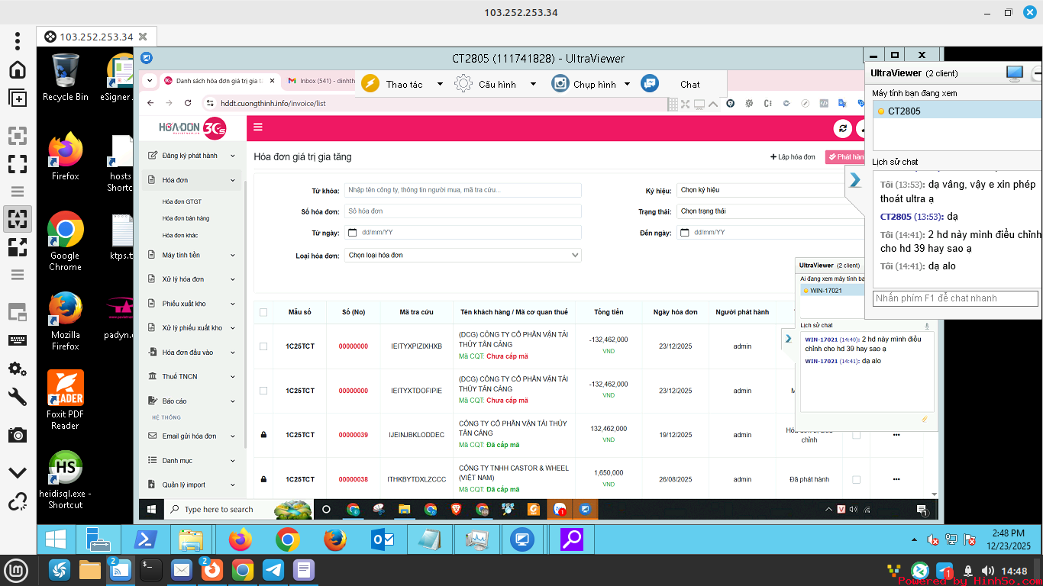
Task: Expand the Xử lý hóa đơn sidebar section
Action: [191, 279]
